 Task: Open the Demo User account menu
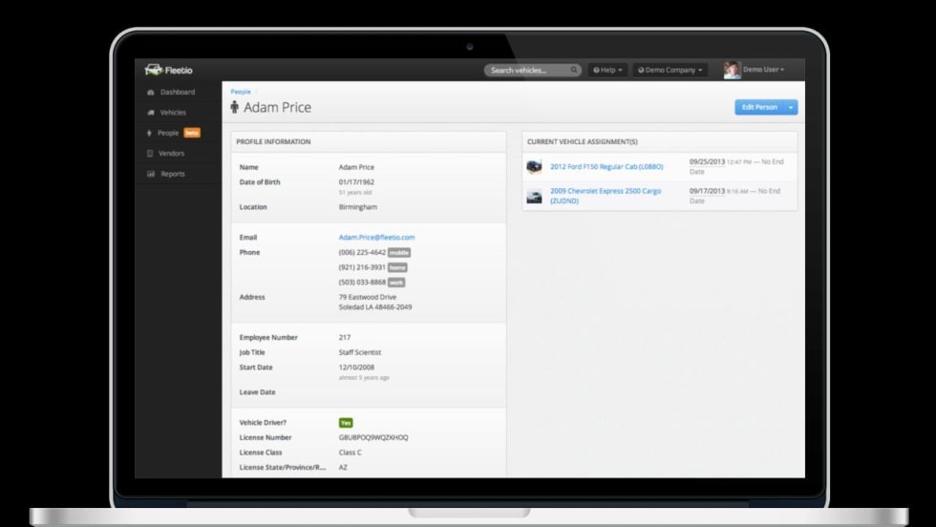click(x=763, y=70)
